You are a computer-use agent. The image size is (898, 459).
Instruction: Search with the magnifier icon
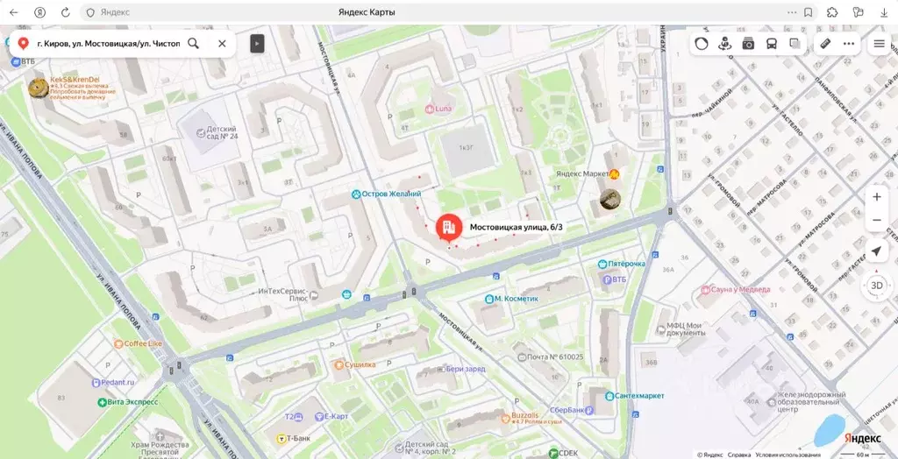(194, 44)
